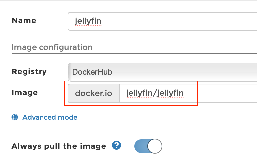257x161 pixels.
Task: Click the Image field label
Action: click(25, 93)
